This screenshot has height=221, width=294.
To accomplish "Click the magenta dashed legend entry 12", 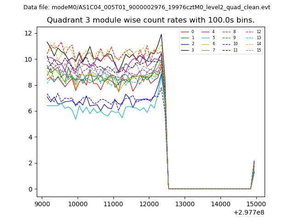I will [251, 32].
